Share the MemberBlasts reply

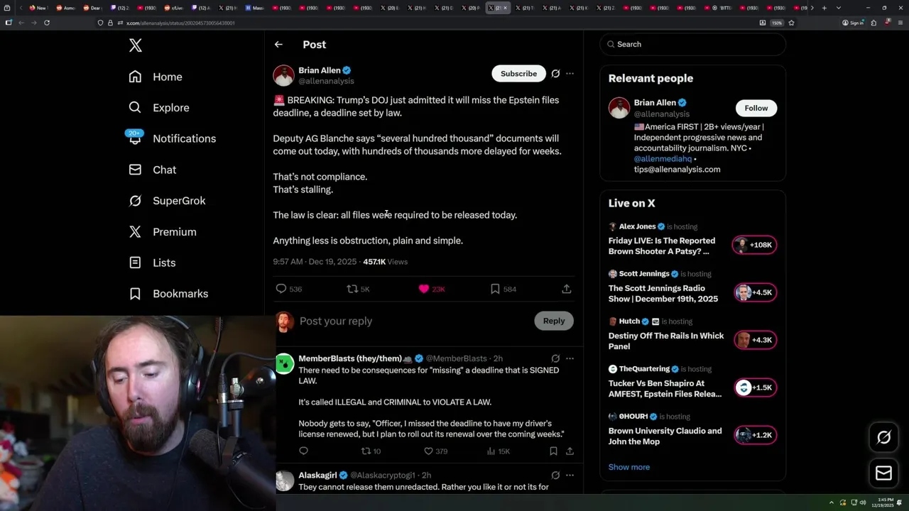click(570, 451)
